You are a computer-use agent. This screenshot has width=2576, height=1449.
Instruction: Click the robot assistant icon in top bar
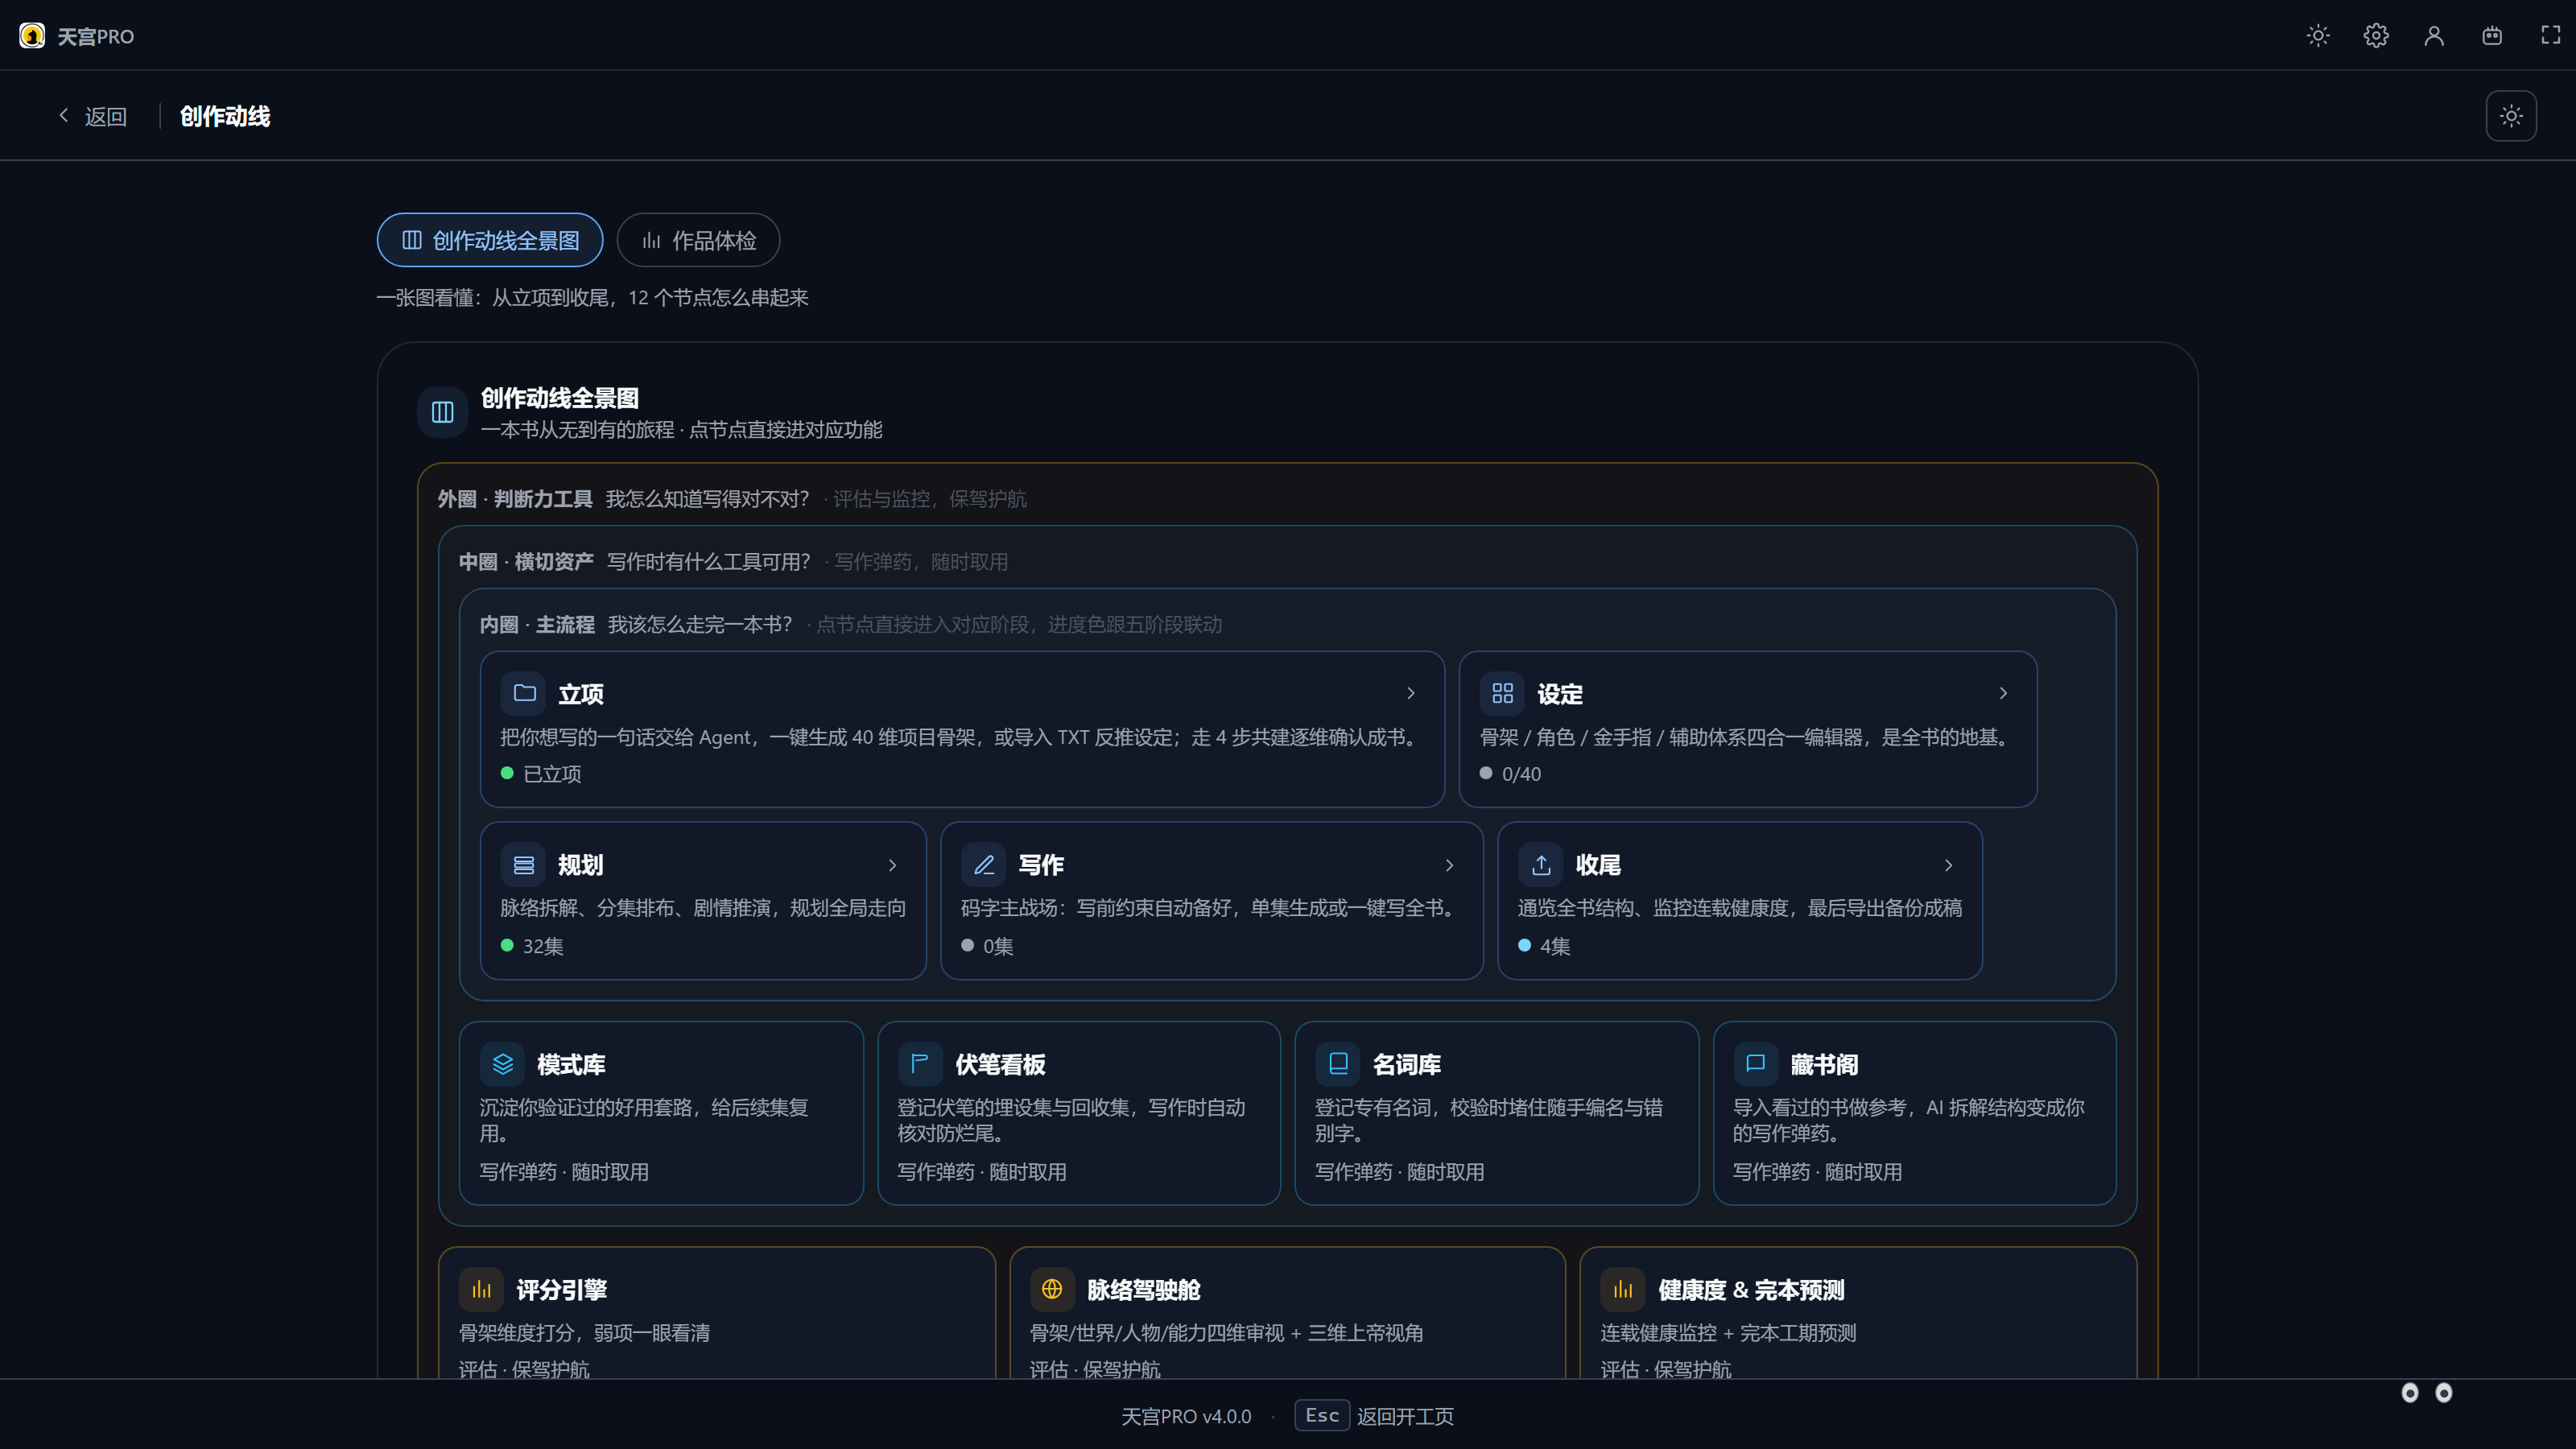point(2492,36)
